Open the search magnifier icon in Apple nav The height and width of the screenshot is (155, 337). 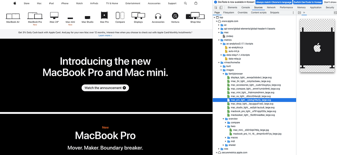click(x=185, y=3)
